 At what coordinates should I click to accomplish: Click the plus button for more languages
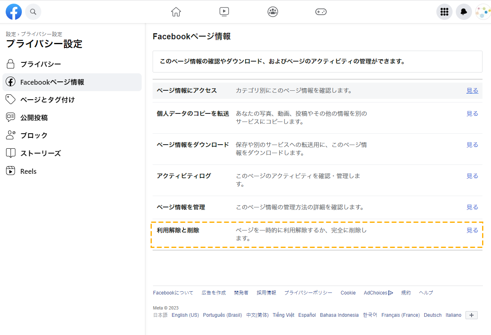[x=472, y=315]
